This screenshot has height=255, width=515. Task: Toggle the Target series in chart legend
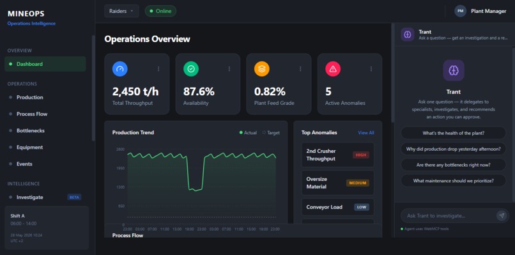tap(272, 133)
